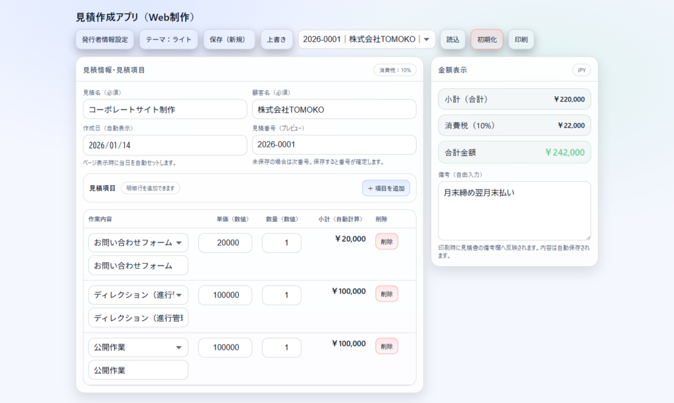Remove the 公開作業 row with 削除
This screenshot has height=403, width=674.
click(386, 346)
